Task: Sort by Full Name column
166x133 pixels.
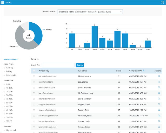Action: coord(82,71)
